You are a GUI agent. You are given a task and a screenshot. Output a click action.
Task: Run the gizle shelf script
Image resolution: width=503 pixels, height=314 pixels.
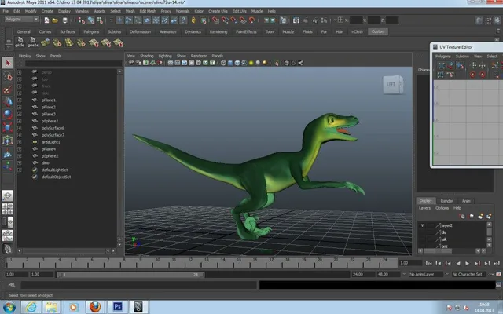click(x=20, y=42)
